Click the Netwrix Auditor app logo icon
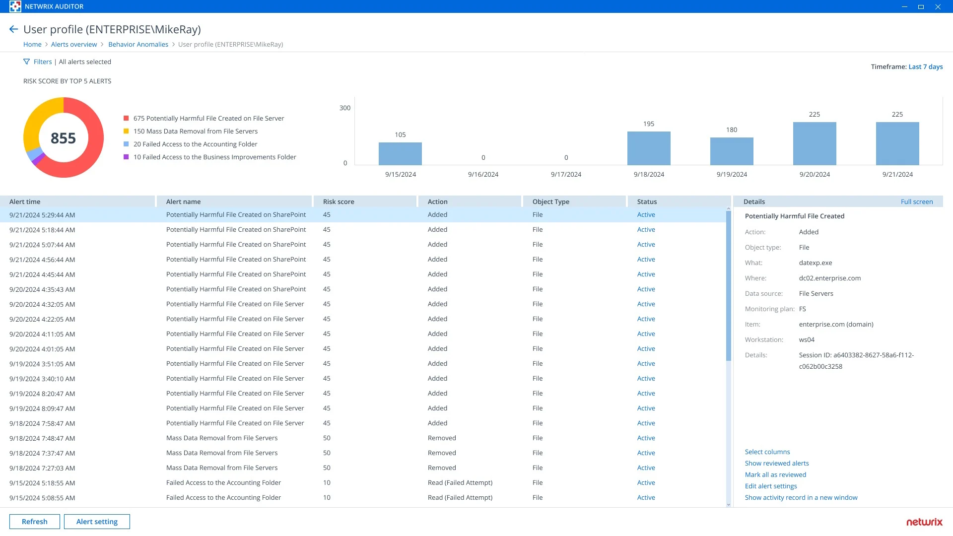The height and width of the screenshot is (536, 953). tap(15, 6)
